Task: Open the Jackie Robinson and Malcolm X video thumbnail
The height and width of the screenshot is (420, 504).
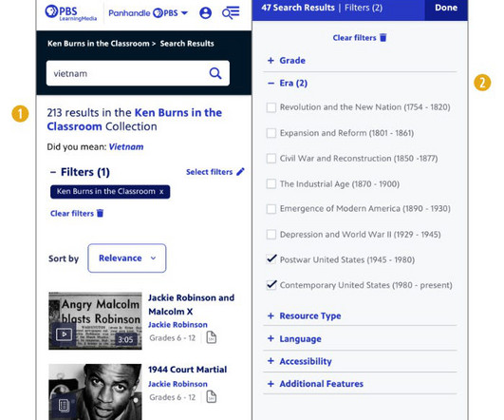Action: pyautogui.click(x=95, y=320)
